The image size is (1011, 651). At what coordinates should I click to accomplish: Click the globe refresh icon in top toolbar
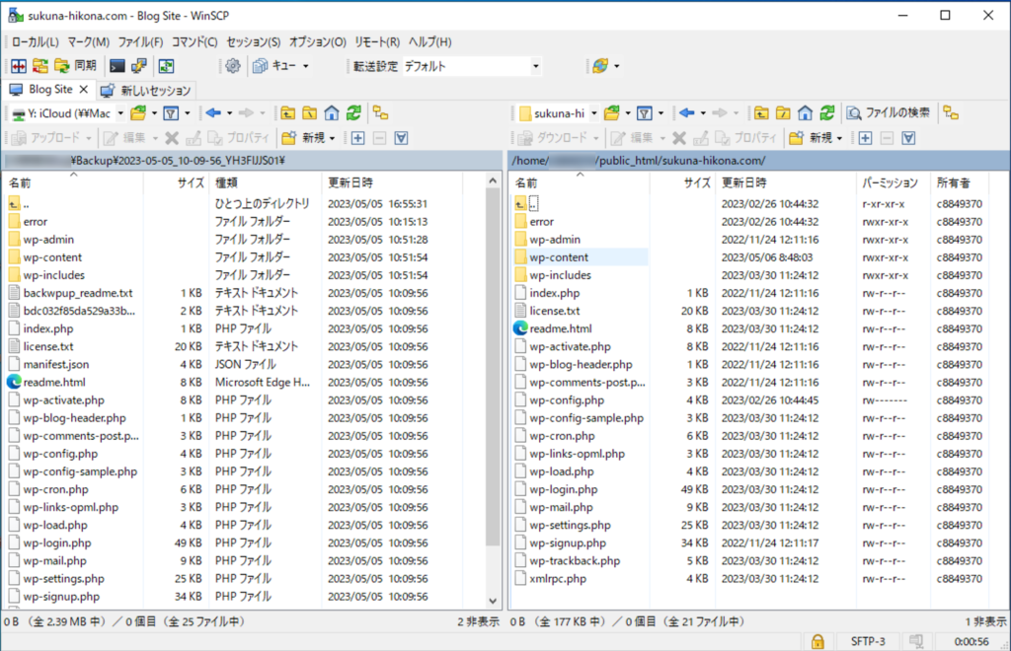pos(600,66)
